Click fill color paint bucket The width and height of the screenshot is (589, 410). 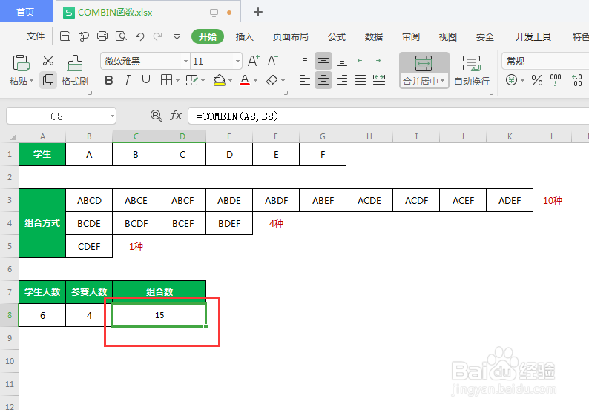tap(220, 80)
